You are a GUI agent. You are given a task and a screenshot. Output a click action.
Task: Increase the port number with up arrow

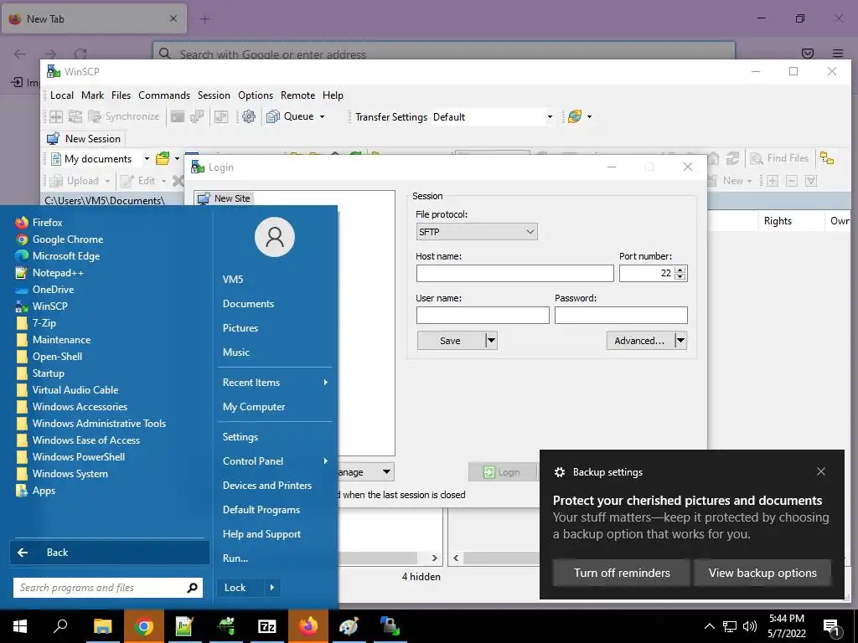point(680,269)
